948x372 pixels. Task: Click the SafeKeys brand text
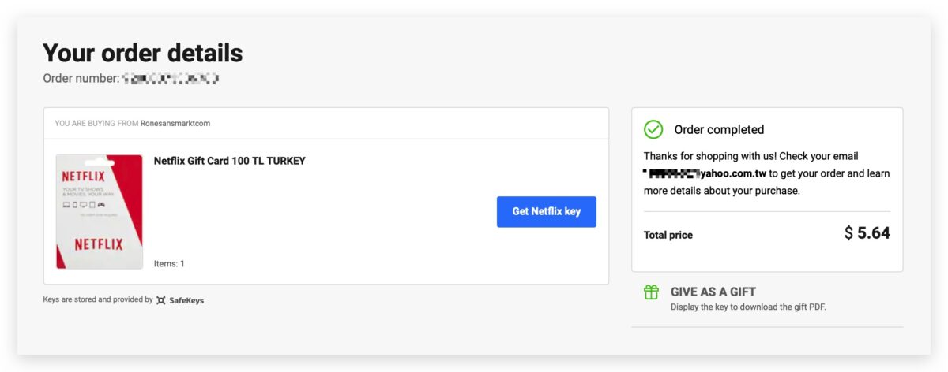(186, 300)
